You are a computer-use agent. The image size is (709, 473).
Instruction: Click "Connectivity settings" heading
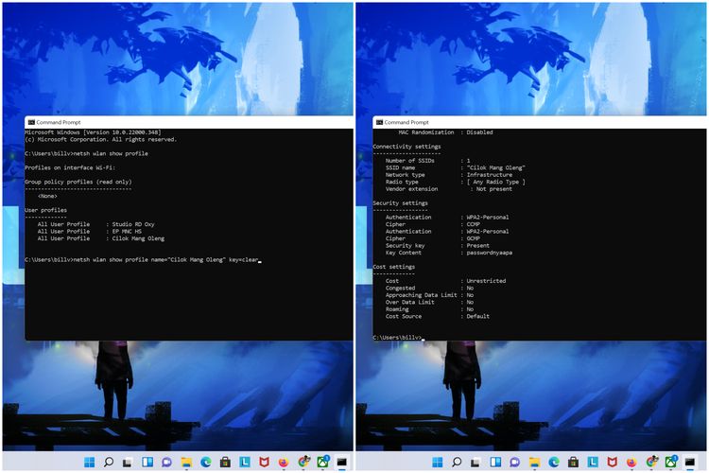(x=406, y=147)
